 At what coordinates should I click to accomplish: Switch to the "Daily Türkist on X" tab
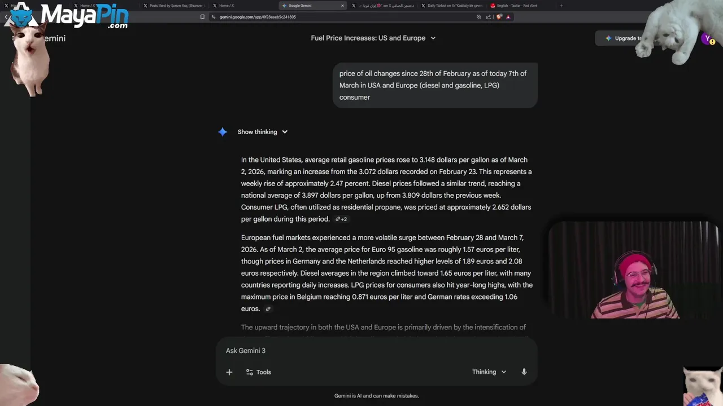pos(454,6)
